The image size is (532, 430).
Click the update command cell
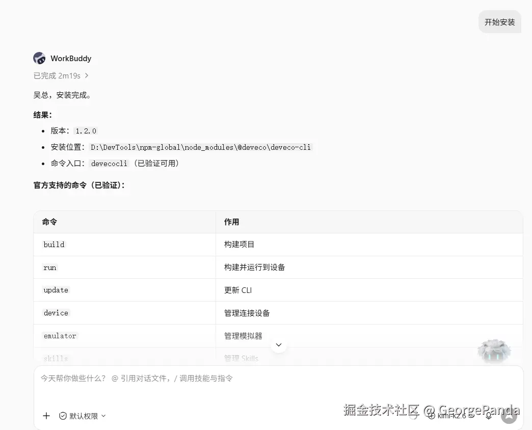124,290
